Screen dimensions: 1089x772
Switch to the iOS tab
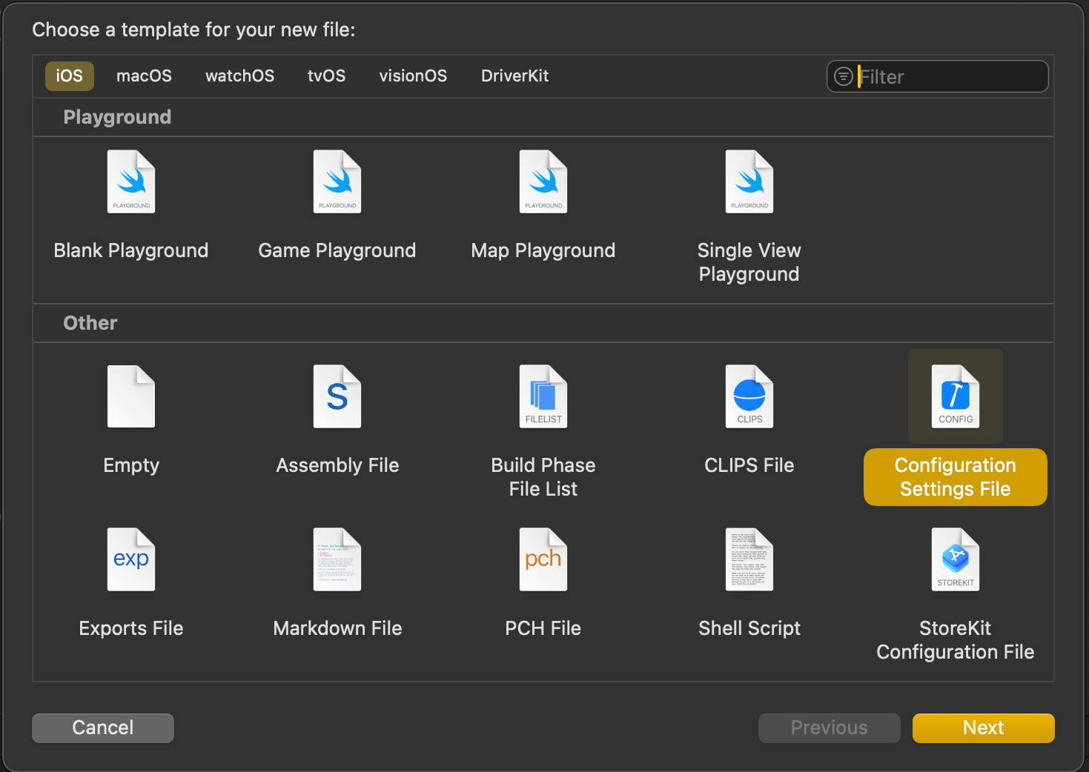point(70,76)
